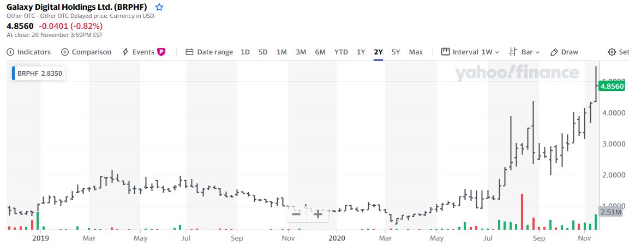Select the YTD range option
The image size is (629, 252).
click(x=342, y=52)
